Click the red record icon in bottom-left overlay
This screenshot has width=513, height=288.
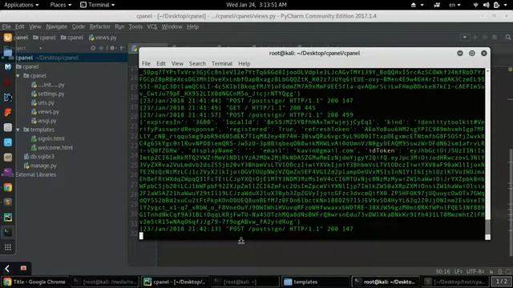click(x=23, y=268)
